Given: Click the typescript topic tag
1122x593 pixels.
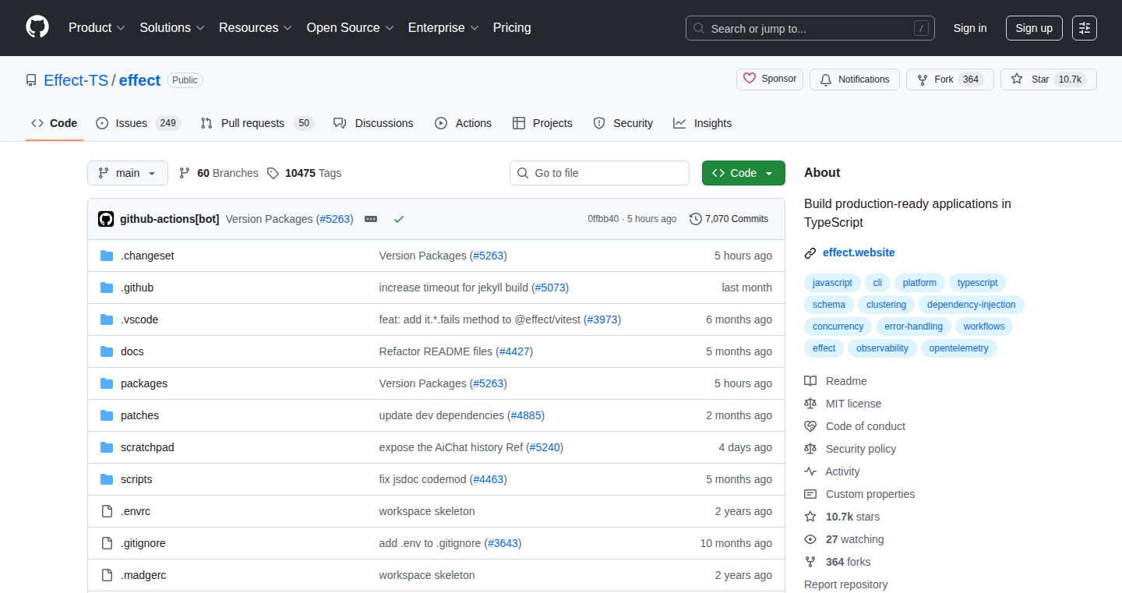Looking at the screenshot, I should pyautogui.click(x=977, y=283).
